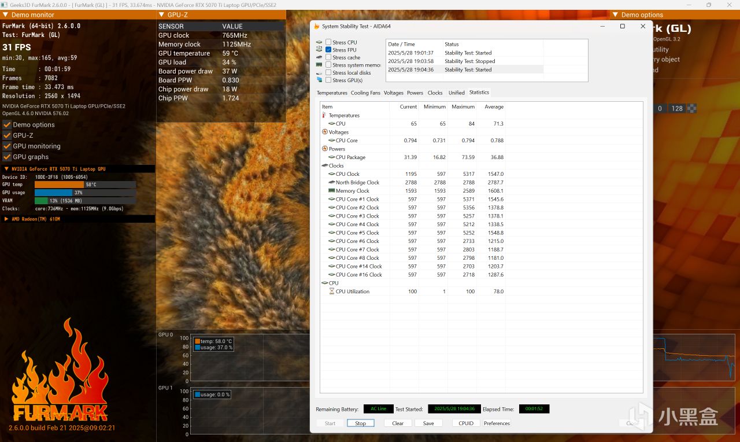
Task: Enable the Stress local disks checkbox
Action: tap(328, 72)
